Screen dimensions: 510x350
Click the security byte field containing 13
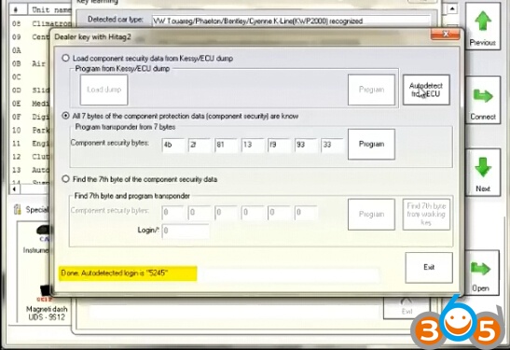pos(253,145)
